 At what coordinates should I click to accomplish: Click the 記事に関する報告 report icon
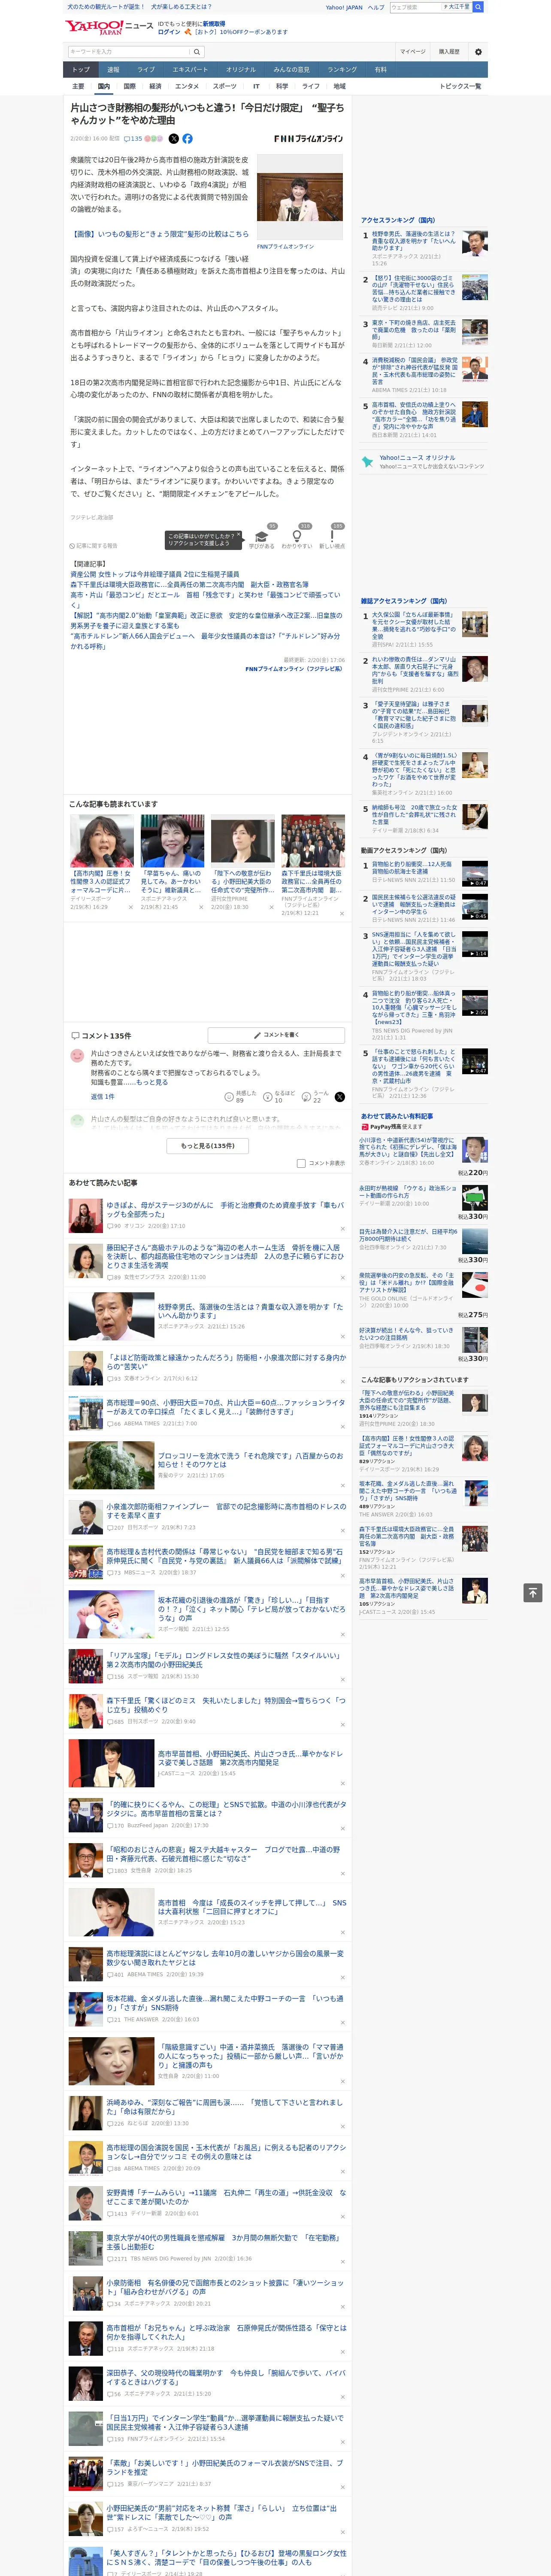(x=72, y=546)
